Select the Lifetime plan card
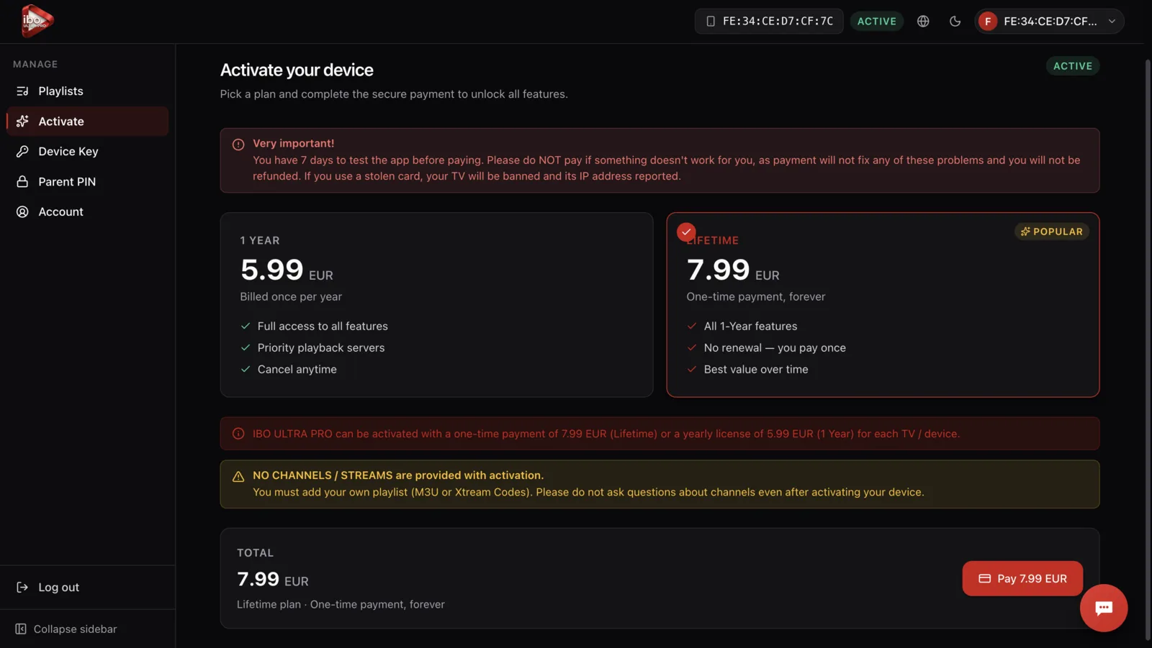This screenshot has width=1152, height=648. coord(883,304)
